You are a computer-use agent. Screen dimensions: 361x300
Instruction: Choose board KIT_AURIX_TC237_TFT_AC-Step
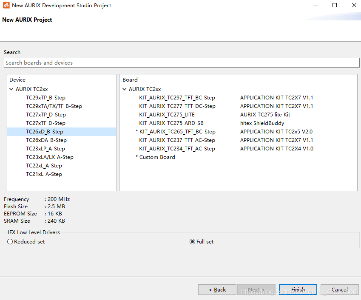(x=177, y=140)
